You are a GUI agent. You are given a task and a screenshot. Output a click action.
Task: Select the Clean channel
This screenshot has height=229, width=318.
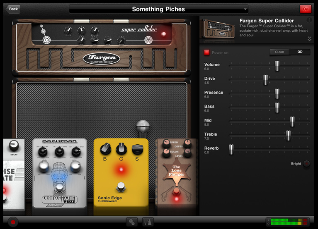click(279, 52)
